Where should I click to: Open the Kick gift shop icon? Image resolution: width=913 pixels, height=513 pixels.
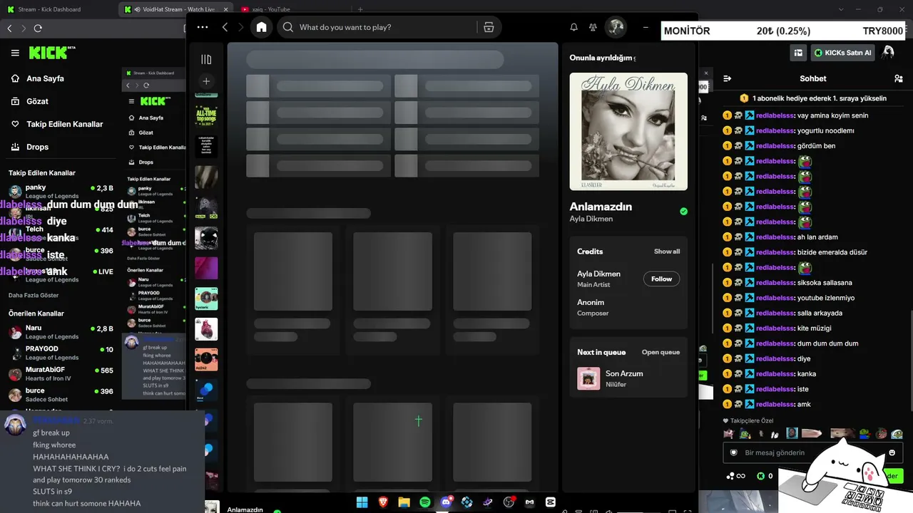tap(798, 53)
